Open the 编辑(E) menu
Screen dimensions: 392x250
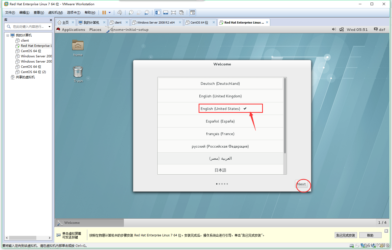tap(24, 13)
